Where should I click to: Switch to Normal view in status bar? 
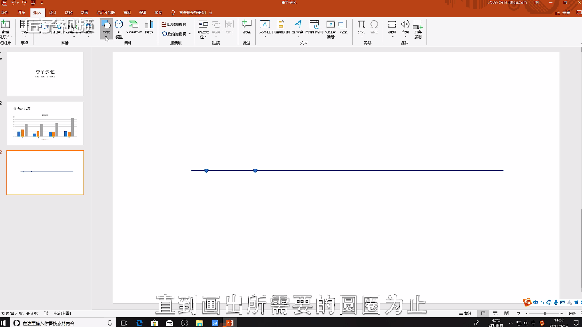(482, 313)
